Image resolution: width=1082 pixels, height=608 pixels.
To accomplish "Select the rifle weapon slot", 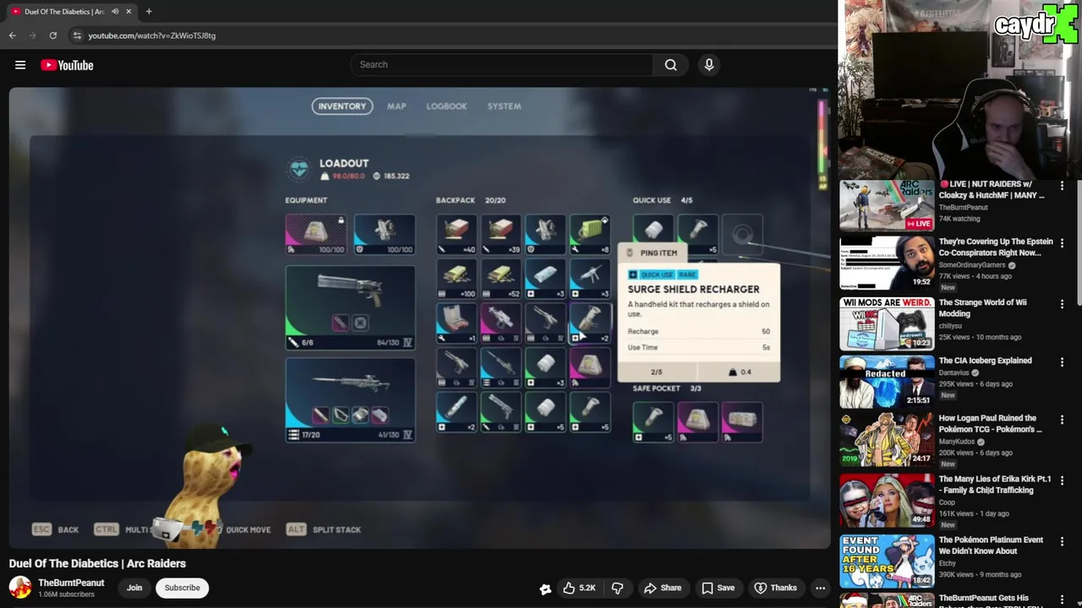I will coord(350,399).
